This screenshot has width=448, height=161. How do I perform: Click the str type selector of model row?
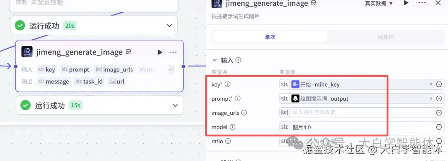pyautogui.click(x=285, y=127)
